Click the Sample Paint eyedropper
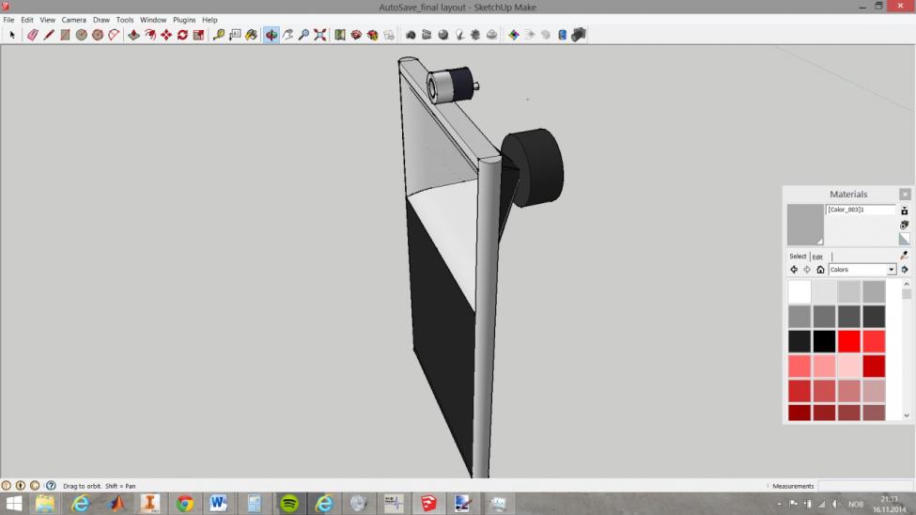Viewport: 916px width, 515px height. [904, 255]
